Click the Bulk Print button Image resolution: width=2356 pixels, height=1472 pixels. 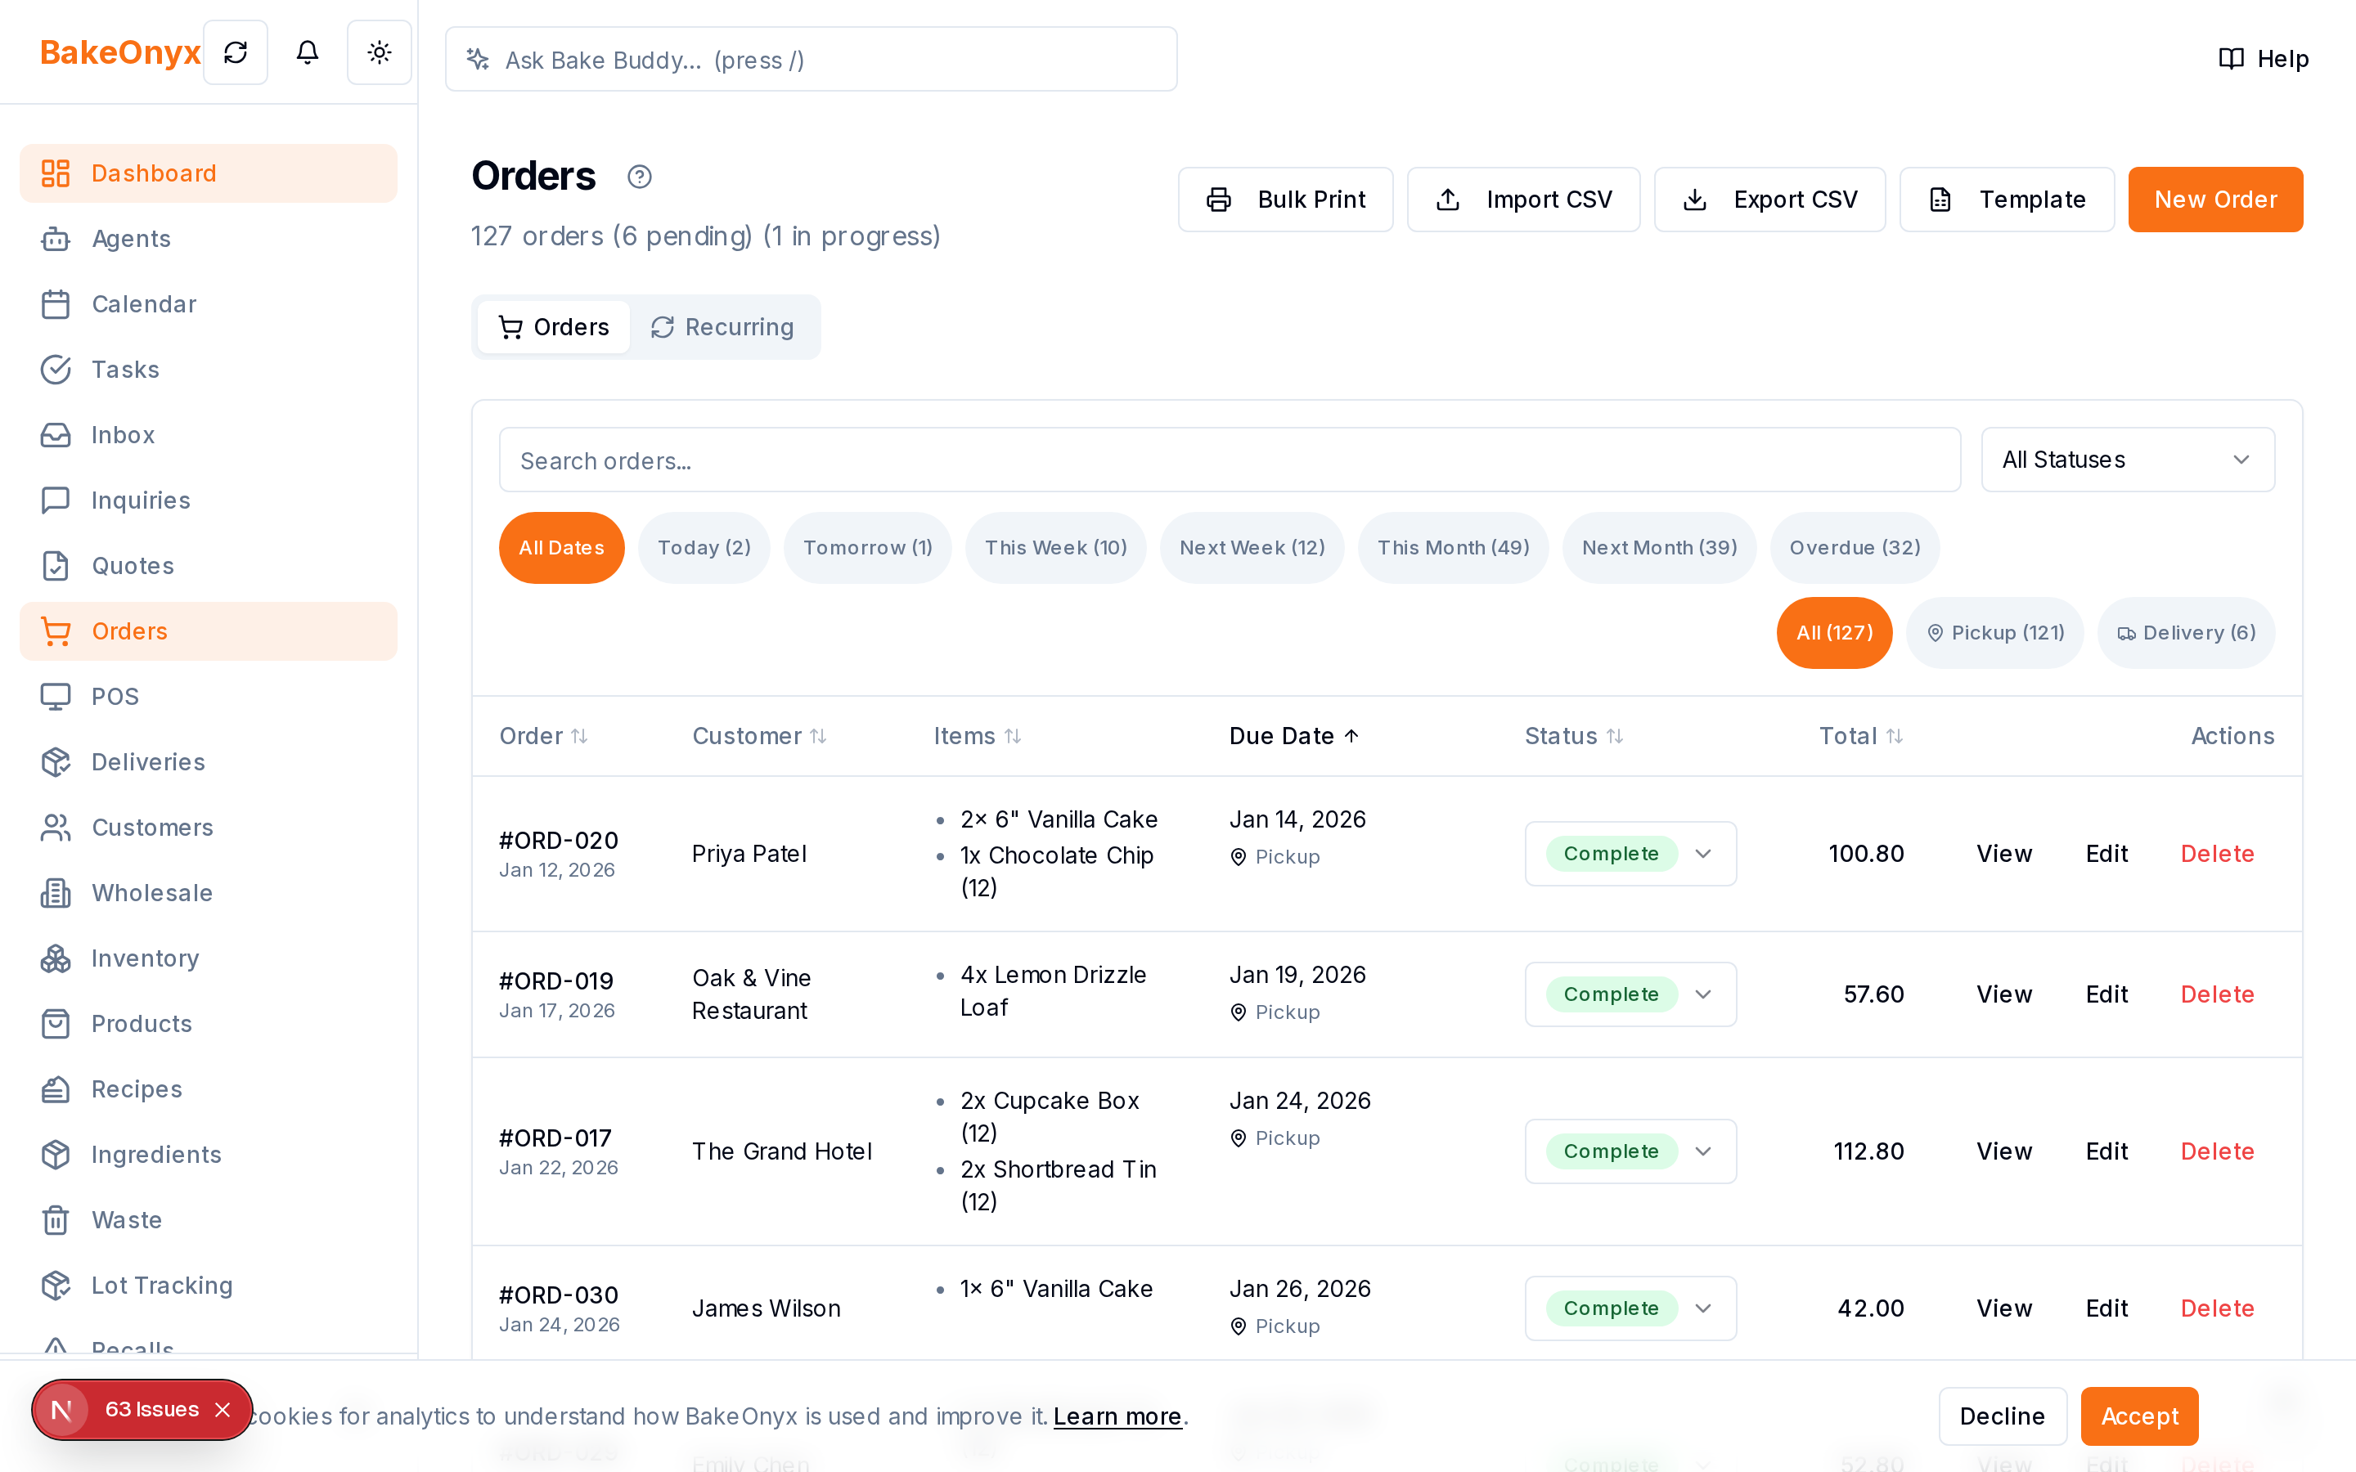(1285, 200)
